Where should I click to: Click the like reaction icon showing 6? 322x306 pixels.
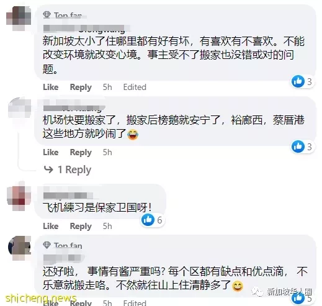148,220
